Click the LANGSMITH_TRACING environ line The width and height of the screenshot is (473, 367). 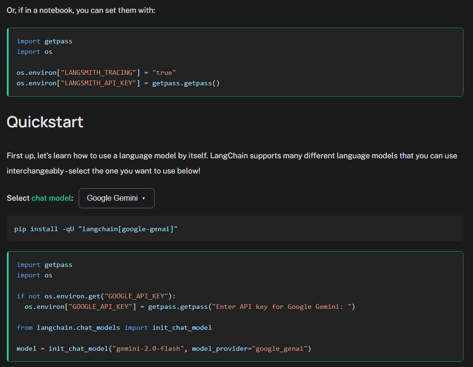point(96,72)
